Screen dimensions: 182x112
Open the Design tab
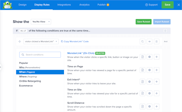point(22,5)
